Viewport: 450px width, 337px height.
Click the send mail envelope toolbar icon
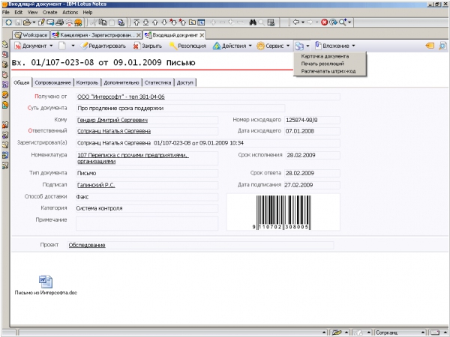(50, 22)
